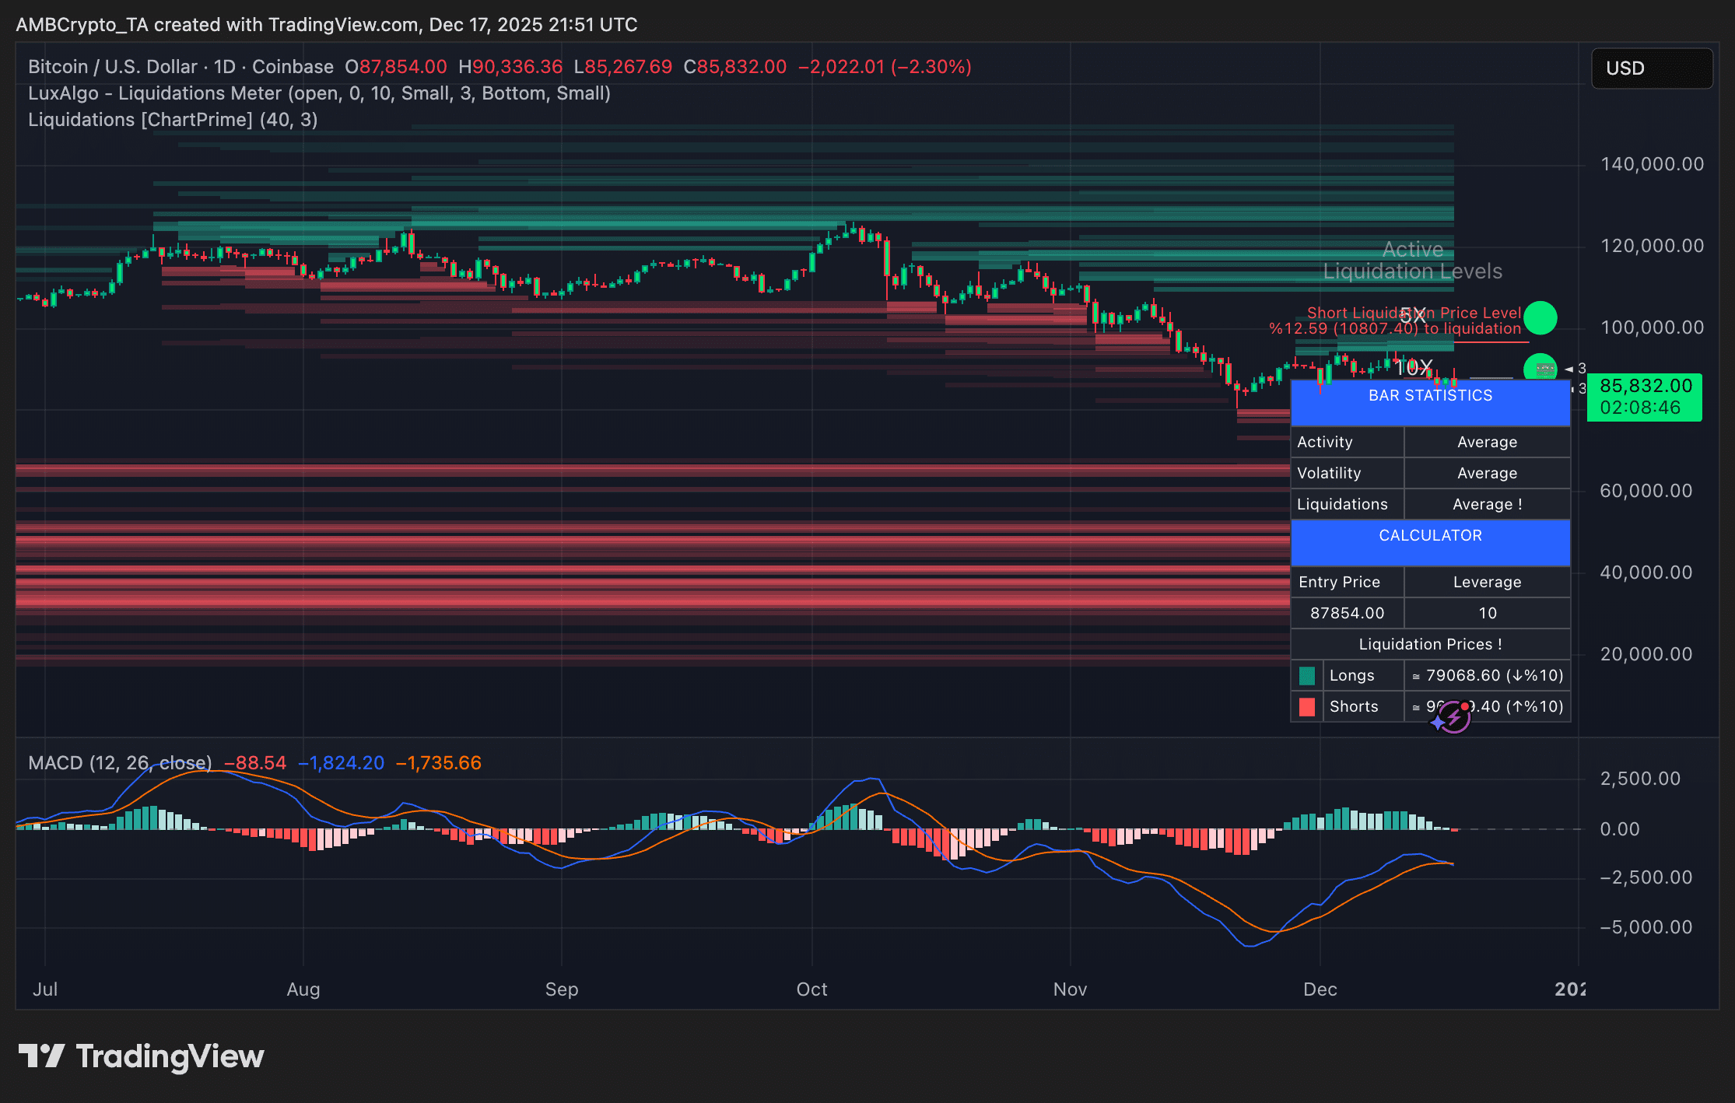The image size is (1735, 1103).
Task: Click the Entry Price value 87854.00
Action: (x=1347, y=613)
